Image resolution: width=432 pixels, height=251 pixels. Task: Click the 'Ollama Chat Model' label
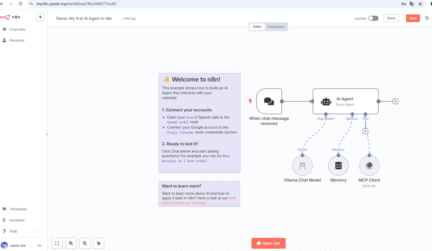point(302,180)
